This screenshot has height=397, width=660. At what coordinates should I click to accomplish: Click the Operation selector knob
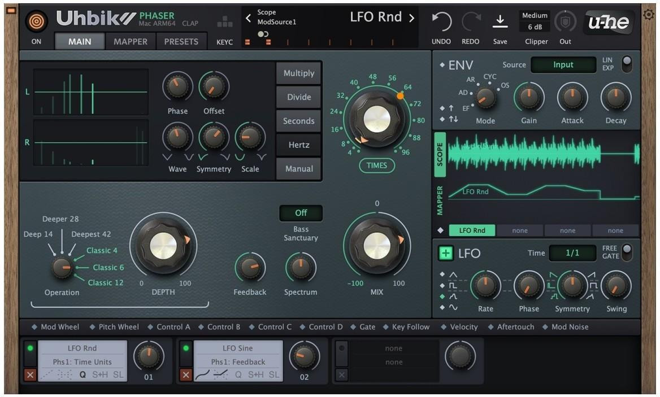coord(62,268)
